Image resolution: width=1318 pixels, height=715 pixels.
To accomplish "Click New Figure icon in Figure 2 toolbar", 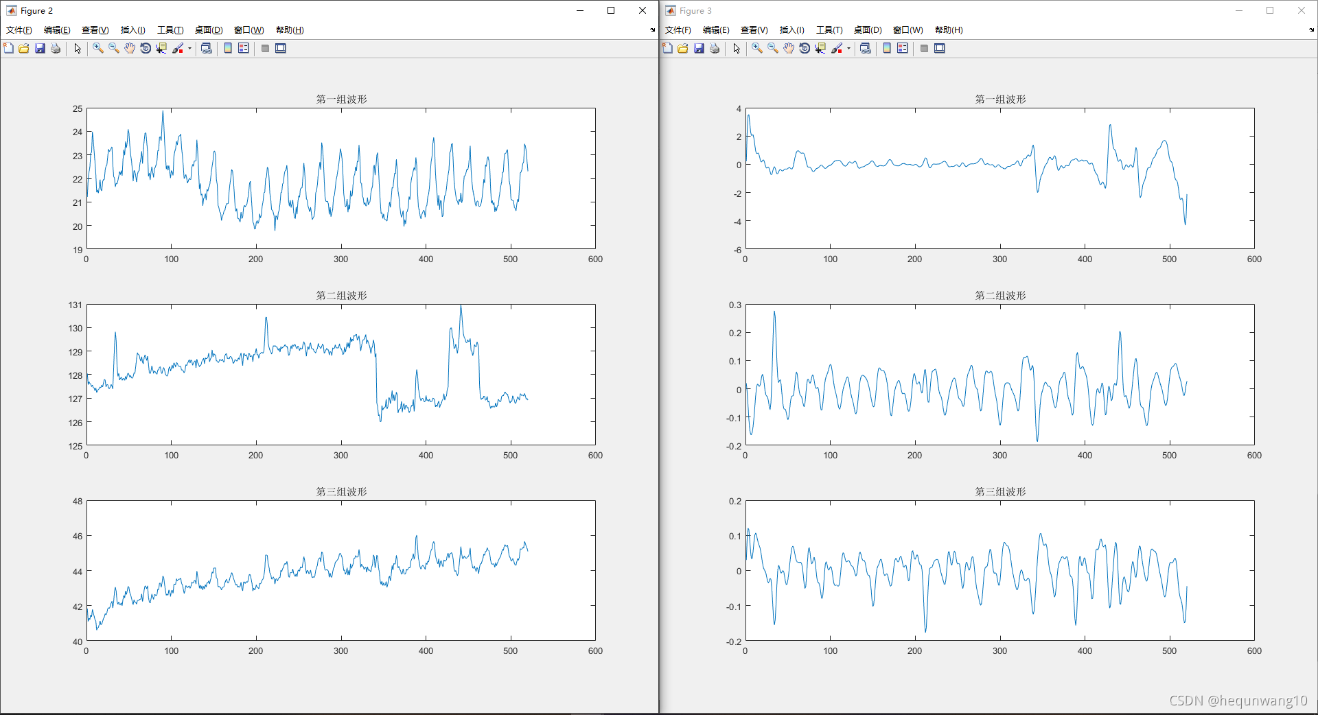I will tap(8, 48).
